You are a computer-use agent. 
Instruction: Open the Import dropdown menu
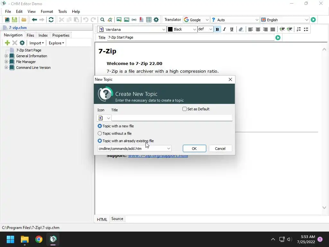(x=37, y=43)
